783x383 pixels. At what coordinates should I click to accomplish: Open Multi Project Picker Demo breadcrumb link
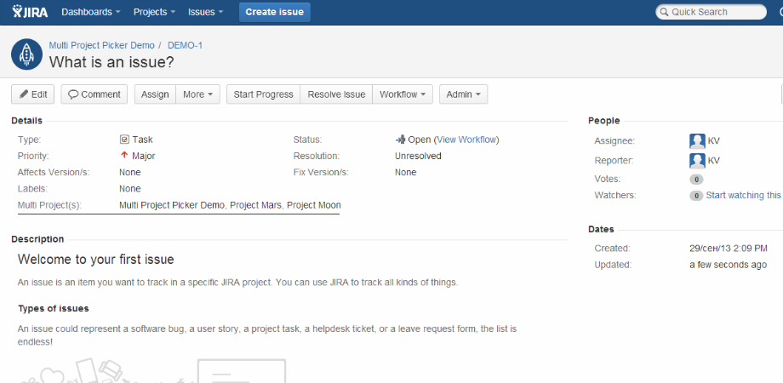[102, 45]
